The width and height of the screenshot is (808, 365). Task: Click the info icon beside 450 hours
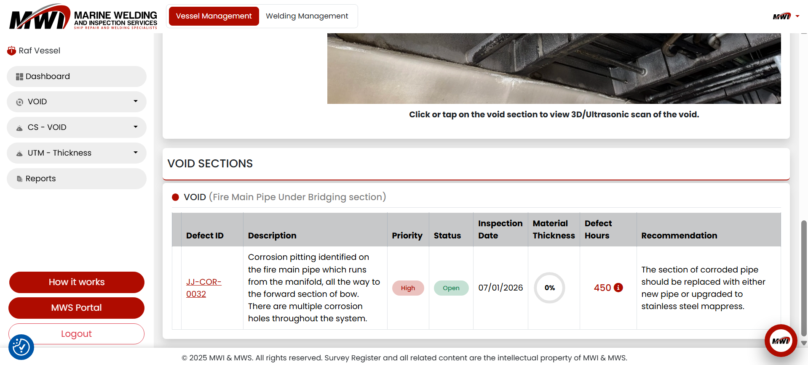pos(618,288)
